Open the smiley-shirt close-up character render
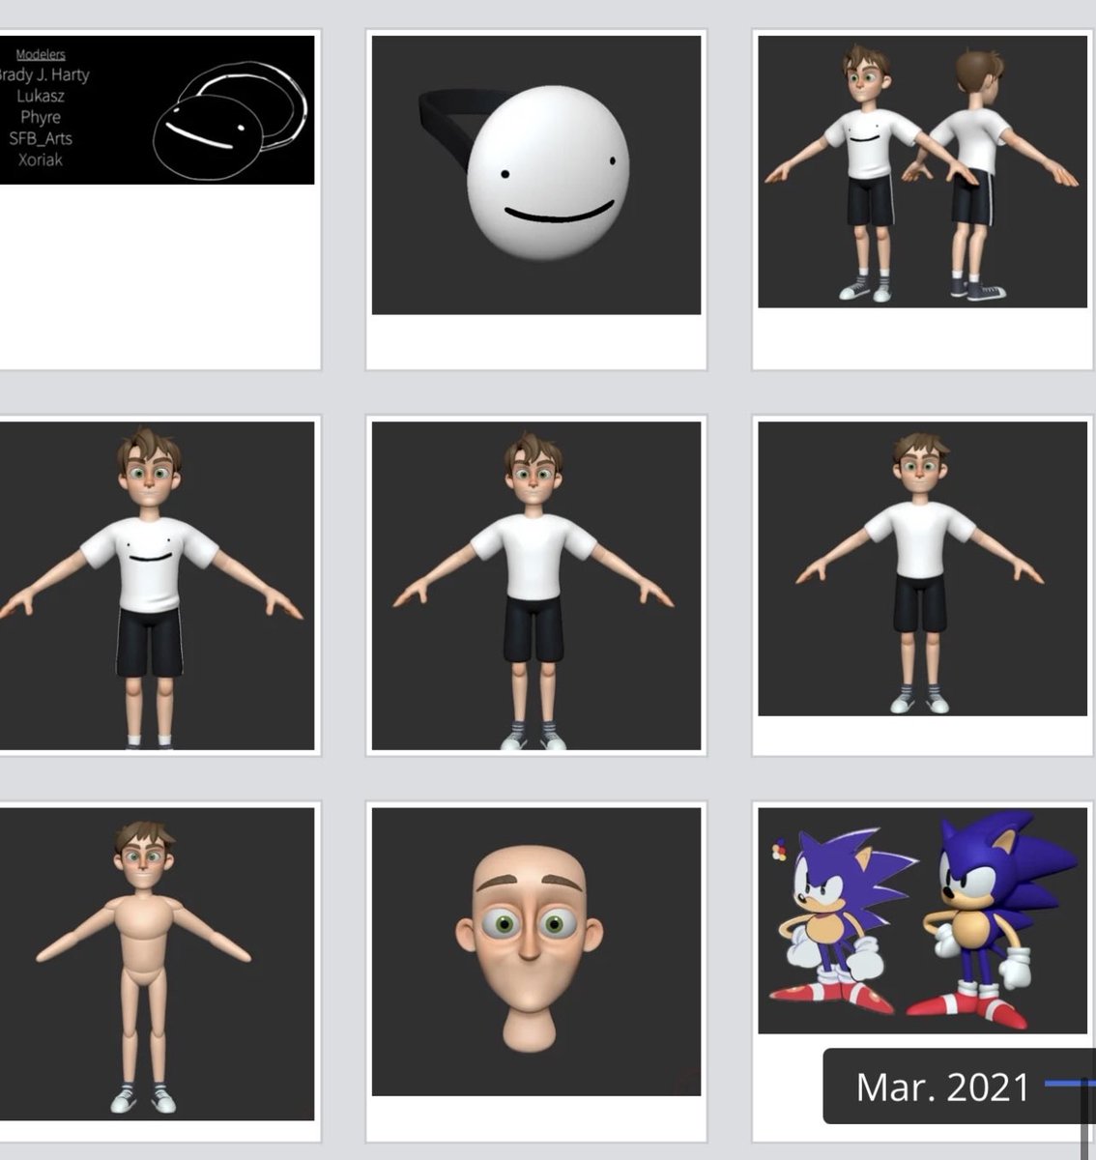This screenshot has height=1160, width=1096. click(157, 586)
